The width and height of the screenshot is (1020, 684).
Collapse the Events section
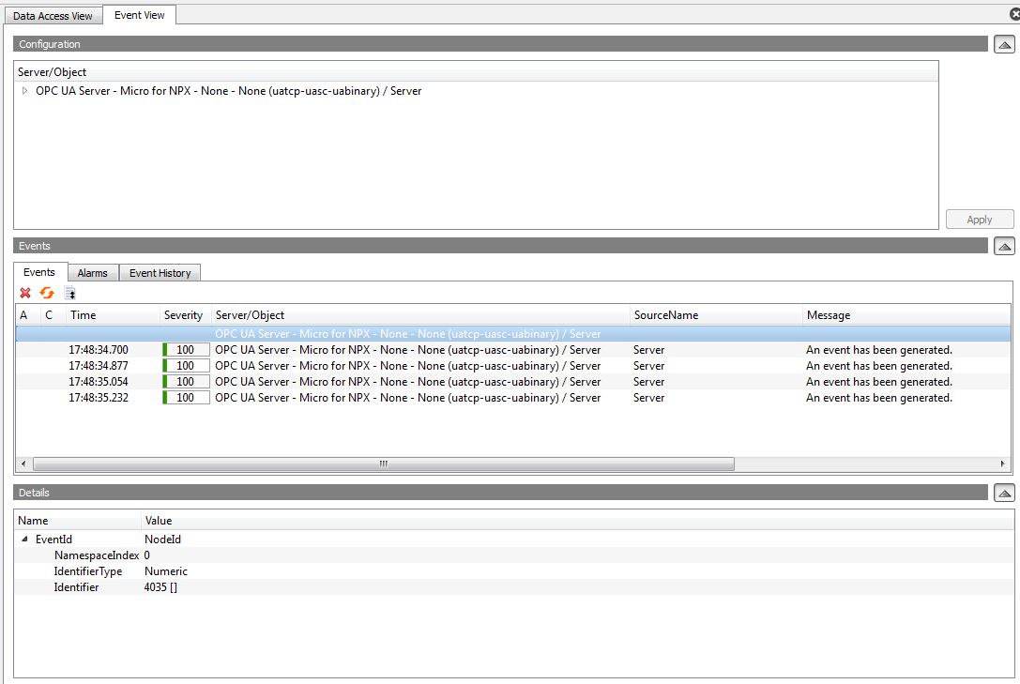1004,246
